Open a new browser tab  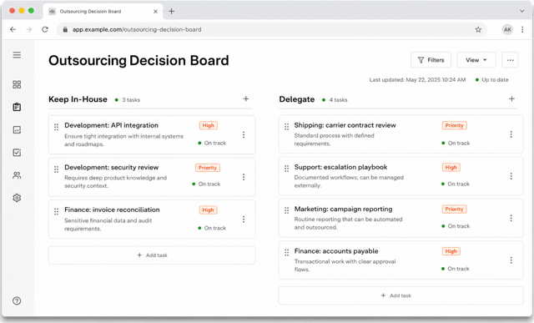171,11
